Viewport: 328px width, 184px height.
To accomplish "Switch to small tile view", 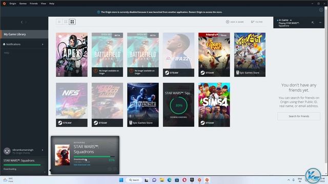I will click(x=59, y=21).
